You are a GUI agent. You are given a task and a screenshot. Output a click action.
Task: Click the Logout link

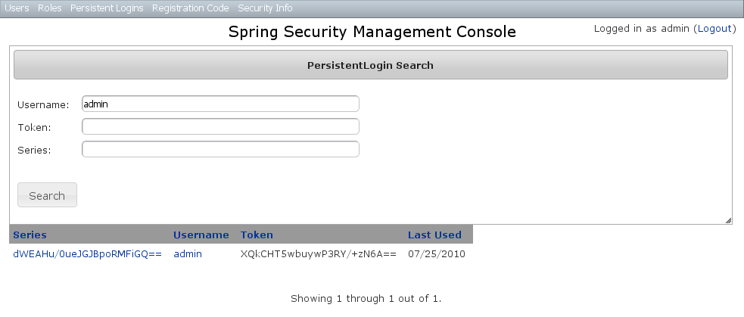point(714,29)
